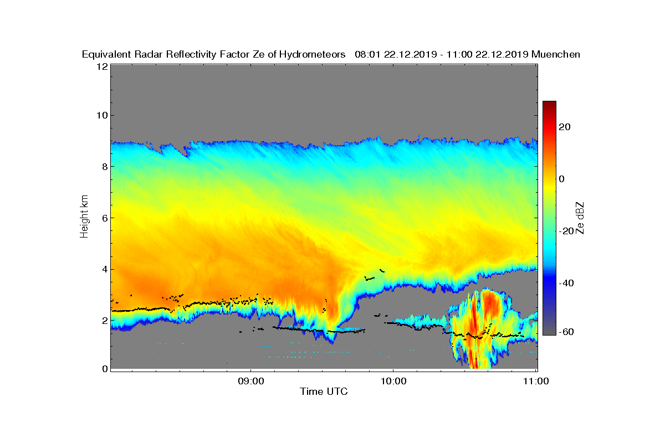Click the height tick label 4

tap(104, 269)
